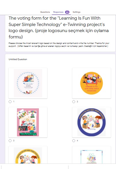
Task: Click the yellow ring logo image
Action: 28,155
